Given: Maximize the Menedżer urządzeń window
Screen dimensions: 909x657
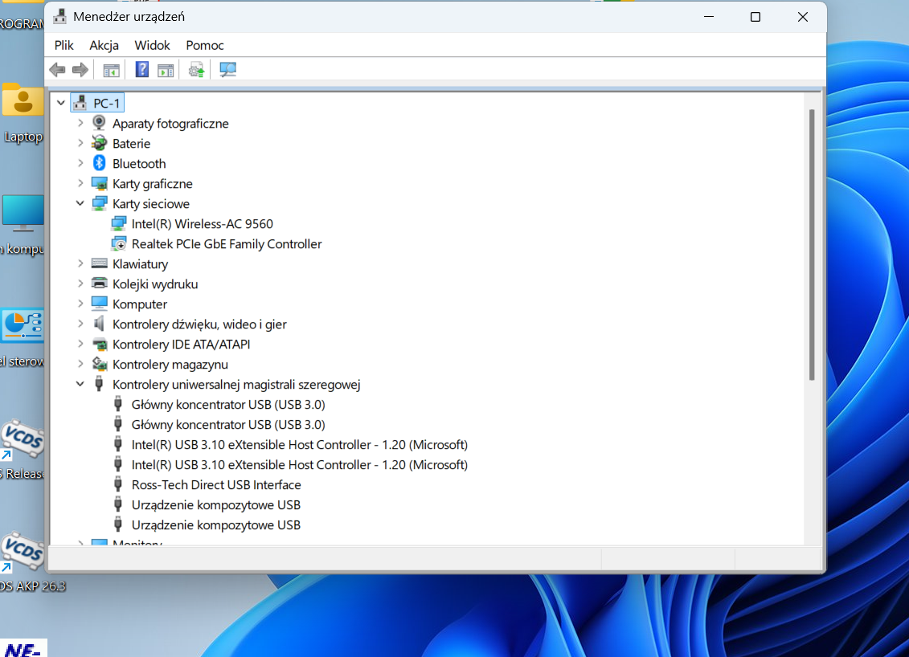Looking at the screenshot, I should point(755,17).
